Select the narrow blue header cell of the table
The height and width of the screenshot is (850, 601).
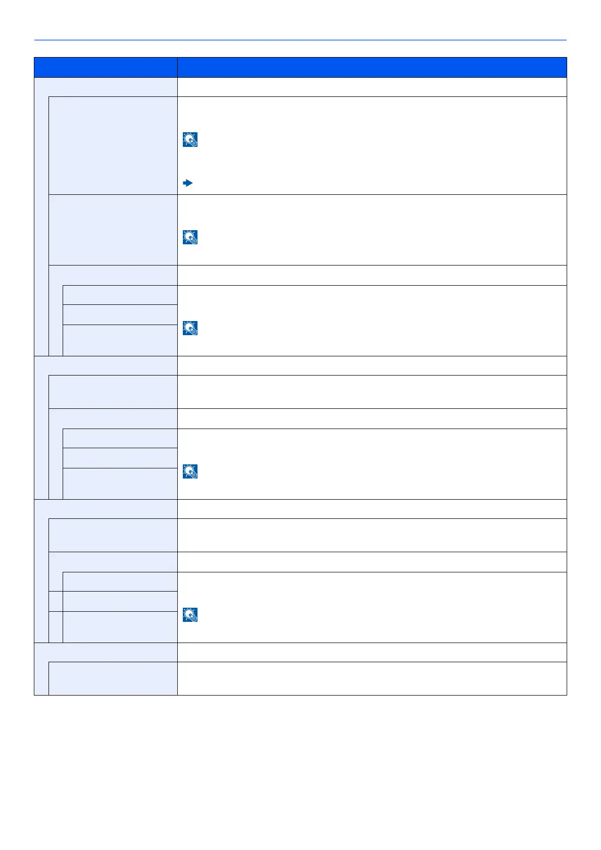pyautogui.click(x=106, y=67)
